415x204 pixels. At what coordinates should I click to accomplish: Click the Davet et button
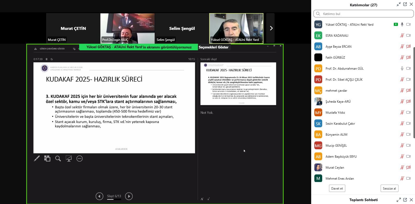click(x=337, y=188)
